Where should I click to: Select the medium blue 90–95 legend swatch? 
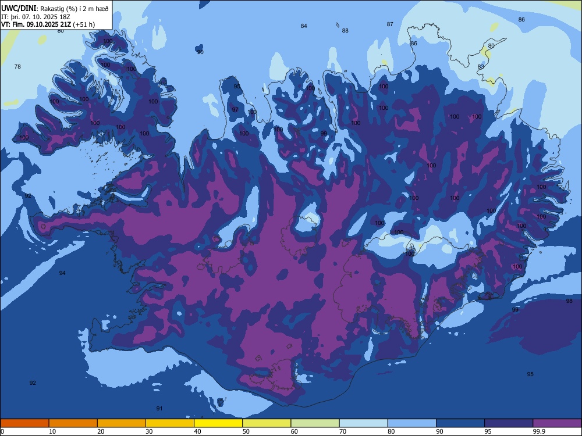pyautogui.click(x=460, y=423)
